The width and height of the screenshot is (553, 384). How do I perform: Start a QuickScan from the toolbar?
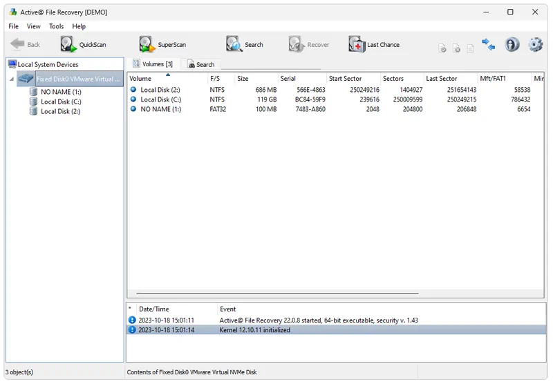click(x=83, y=45)
